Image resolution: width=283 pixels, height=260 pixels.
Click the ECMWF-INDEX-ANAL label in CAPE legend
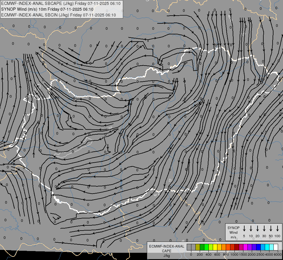[167, 246]
